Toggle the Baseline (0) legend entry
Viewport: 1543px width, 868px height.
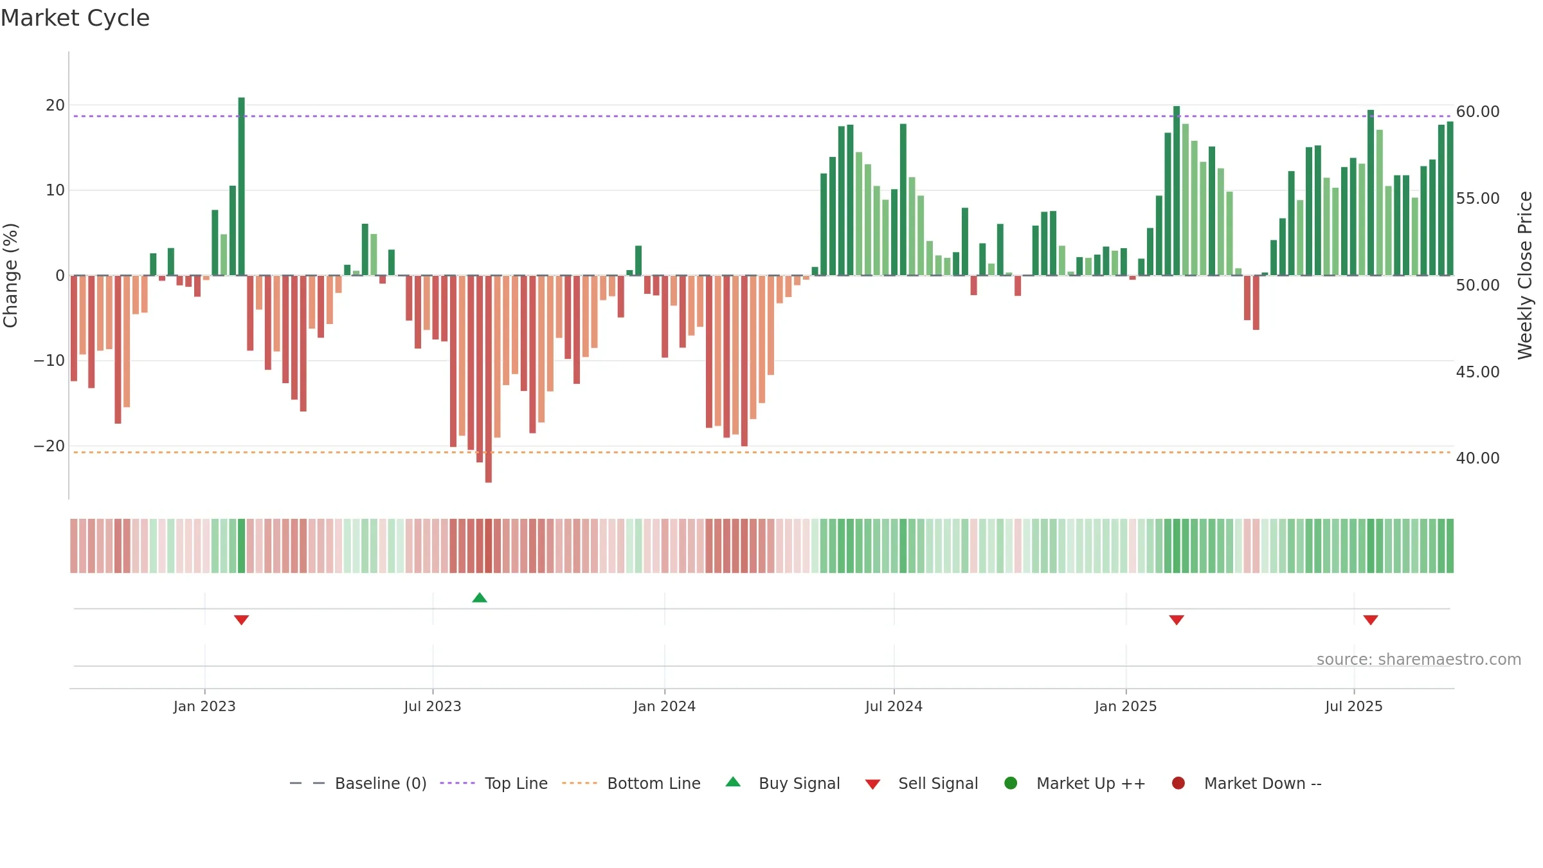click(x=358, y=783)
